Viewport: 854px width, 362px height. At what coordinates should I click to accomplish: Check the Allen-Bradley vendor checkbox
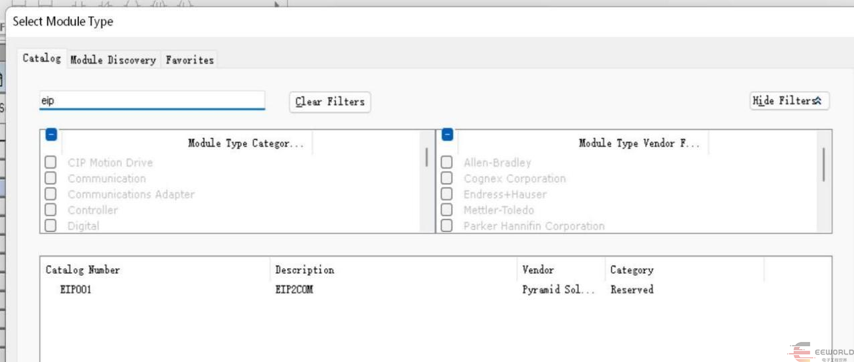point(446,163)
